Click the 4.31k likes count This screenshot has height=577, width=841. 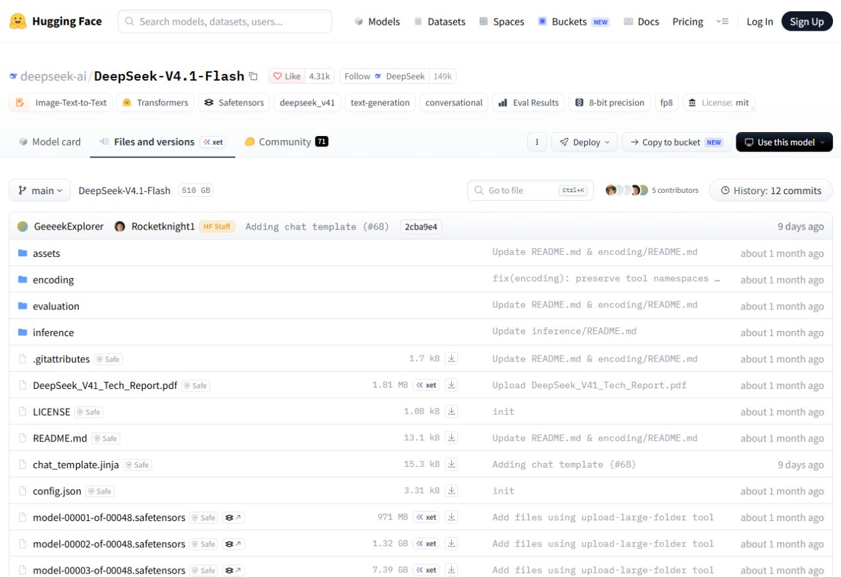point(320,76)
